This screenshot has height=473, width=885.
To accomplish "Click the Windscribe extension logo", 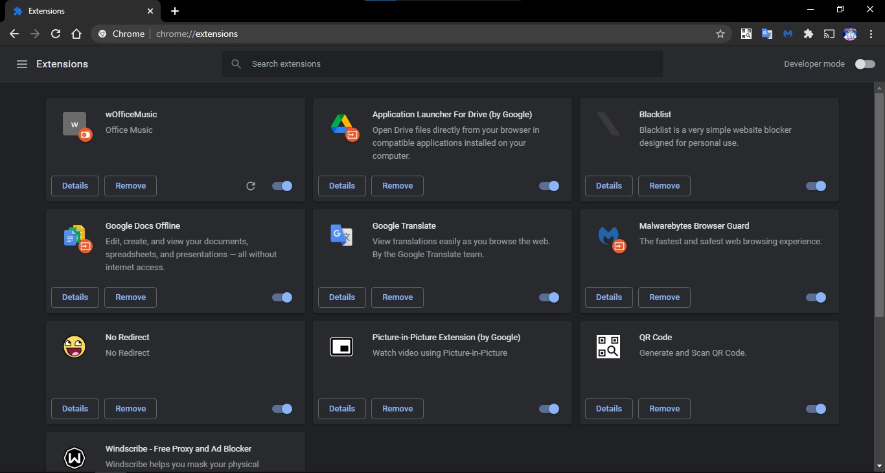I will click(75, 458).
